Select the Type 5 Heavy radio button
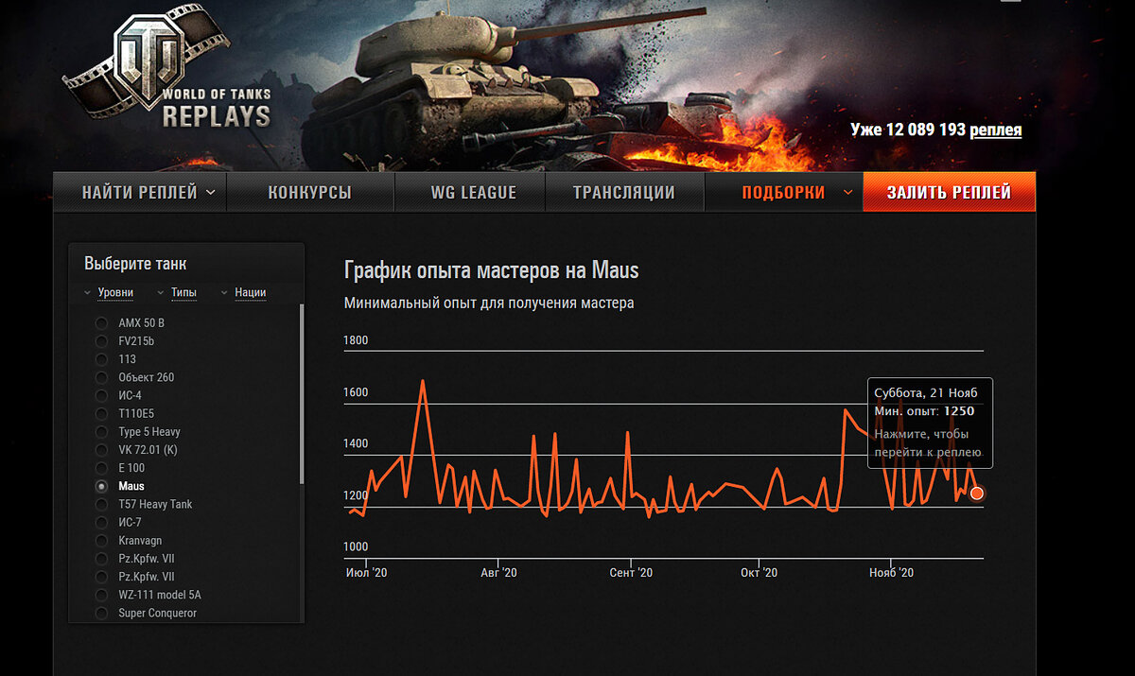 (101, 432)
